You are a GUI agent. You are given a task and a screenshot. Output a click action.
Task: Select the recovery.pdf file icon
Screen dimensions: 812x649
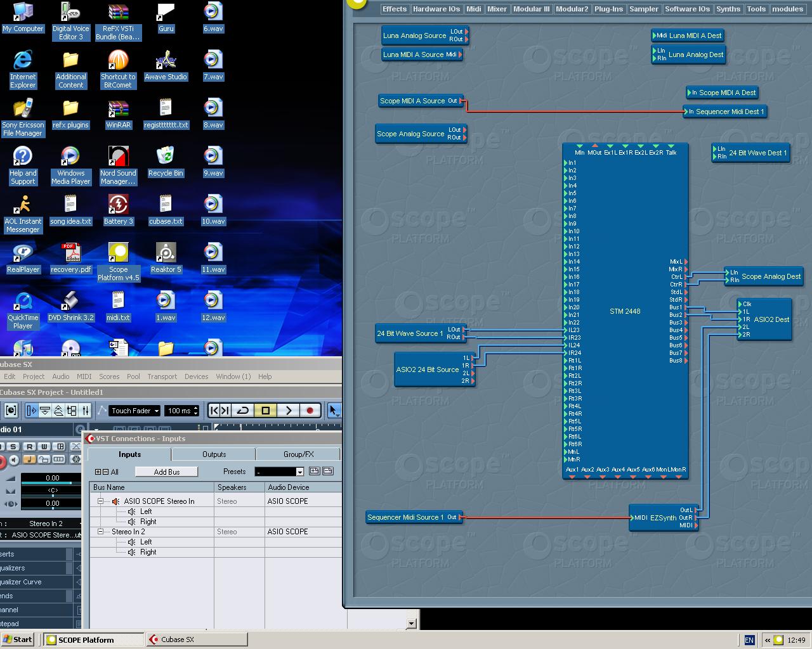(70, 257)
